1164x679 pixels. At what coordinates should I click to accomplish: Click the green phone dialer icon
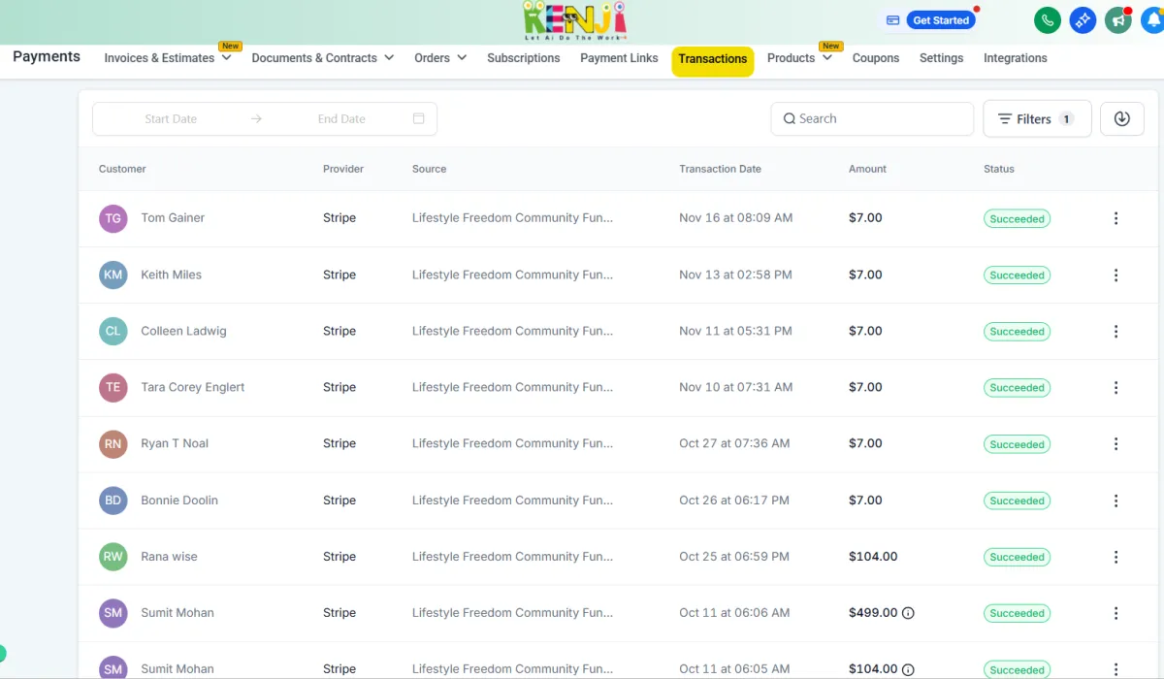coord(1048,19)
